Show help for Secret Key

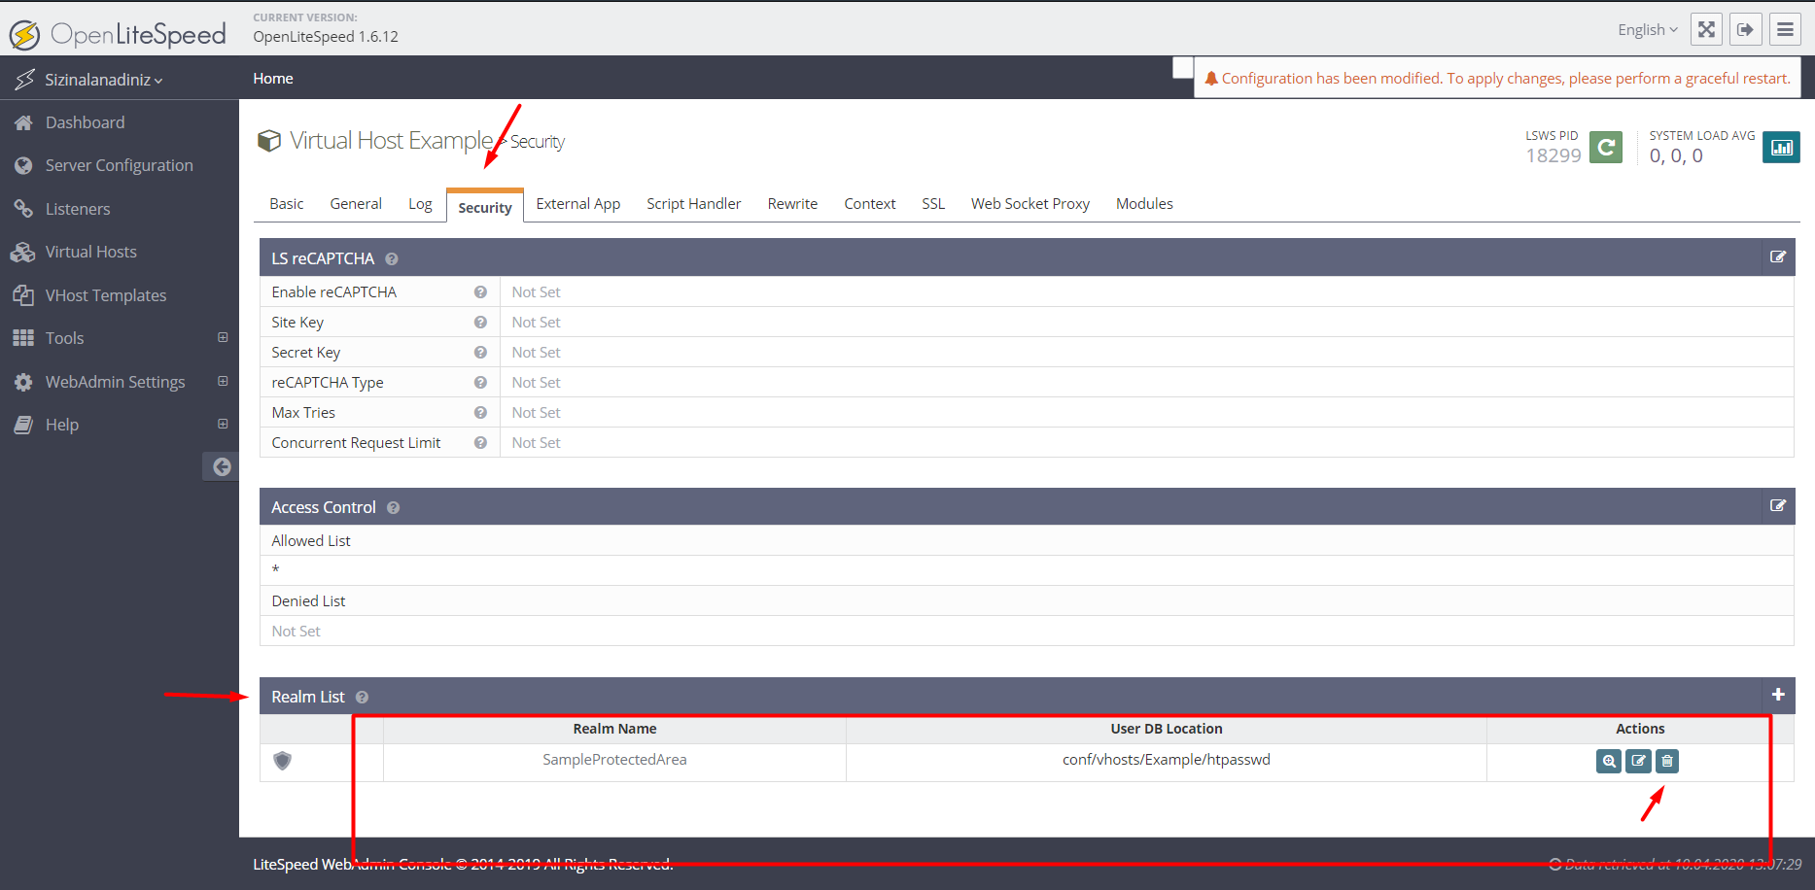480,353
